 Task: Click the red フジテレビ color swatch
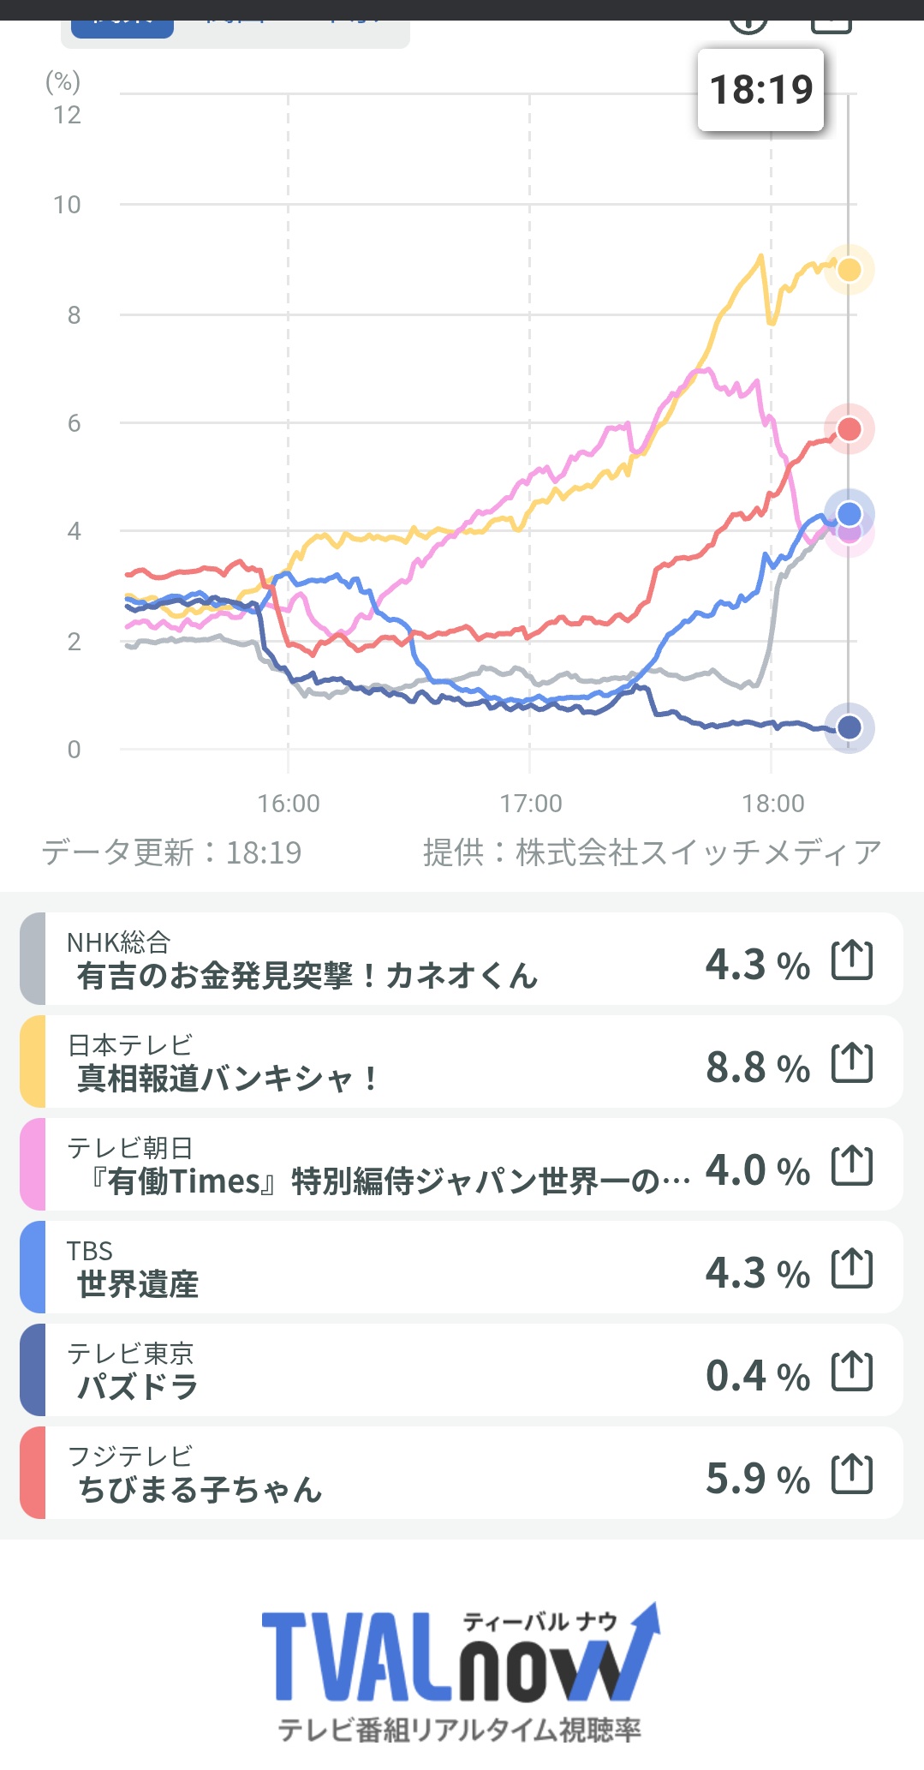point(33,1473)
